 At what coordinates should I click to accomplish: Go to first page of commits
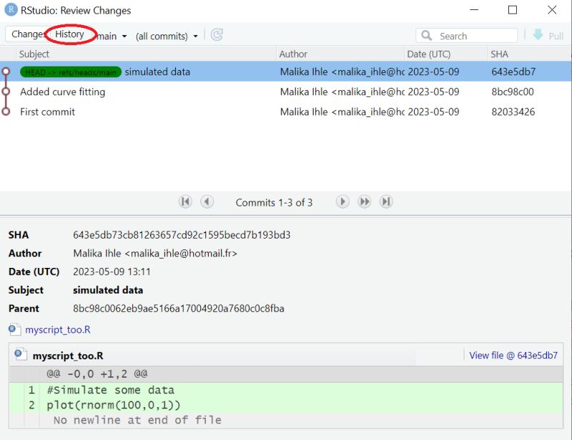(x=185, y=201)
